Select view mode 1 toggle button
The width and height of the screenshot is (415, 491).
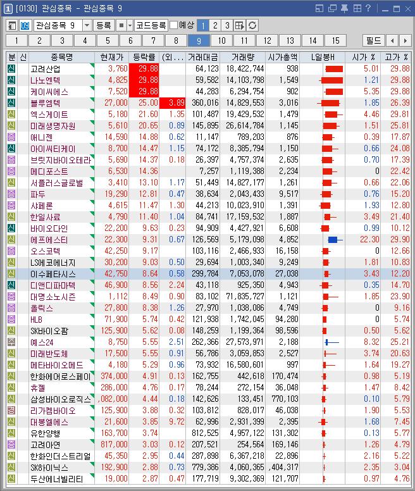[203, 25]
